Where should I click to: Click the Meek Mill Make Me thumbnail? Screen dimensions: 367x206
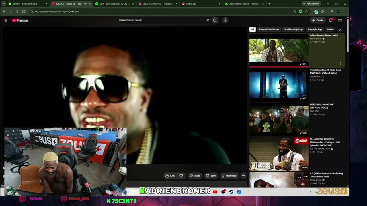(279, 119)
